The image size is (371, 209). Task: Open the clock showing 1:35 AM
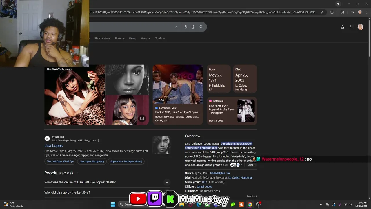(363, 204)
